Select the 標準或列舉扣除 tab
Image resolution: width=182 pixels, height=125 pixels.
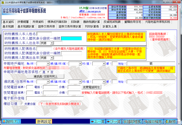(57, 22)
